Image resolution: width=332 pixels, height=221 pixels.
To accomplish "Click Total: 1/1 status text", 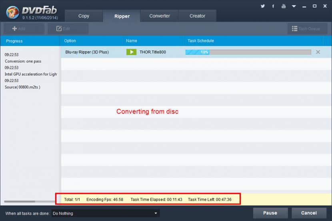I will pyautogui.click(x=72, y=199).
